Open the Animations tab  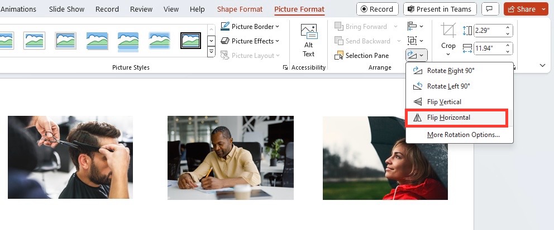pyautogui.click(x=18, y=9)
